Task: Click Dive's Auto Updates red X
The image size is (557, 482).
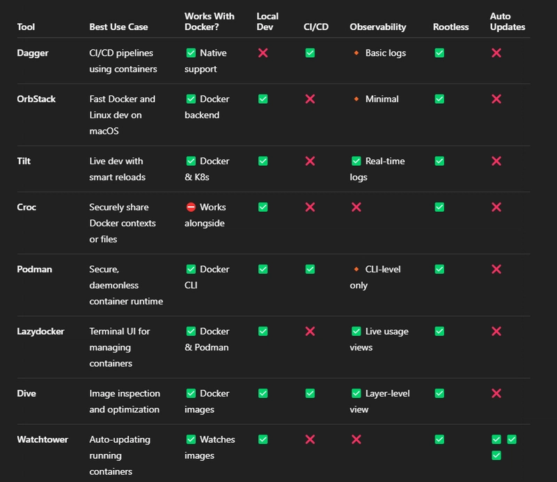Action: (496, 393)
